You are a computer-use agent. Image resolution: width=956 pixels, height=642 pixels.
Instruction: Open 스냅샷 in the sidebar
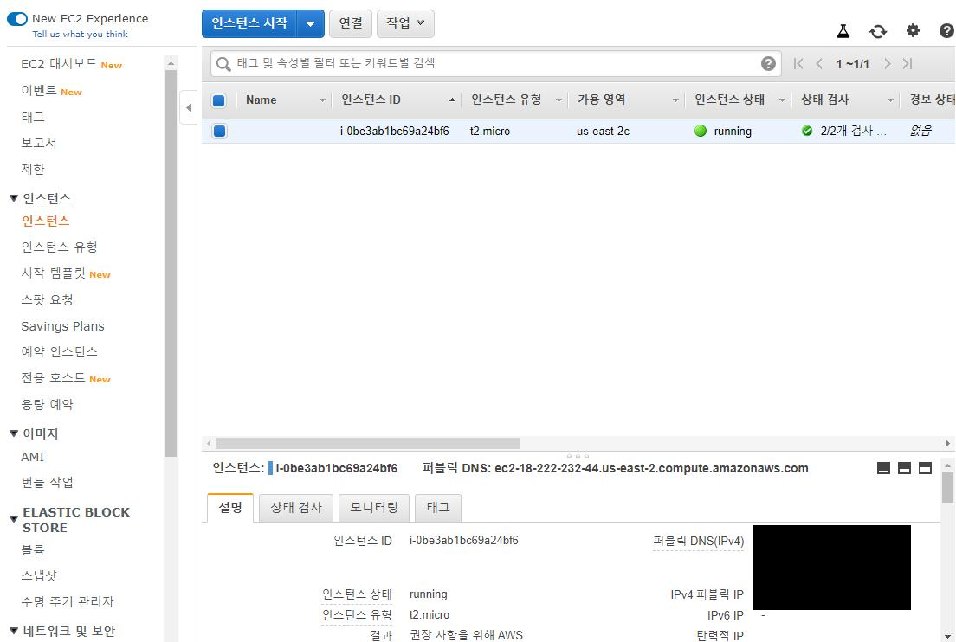[x=39, y=575]
